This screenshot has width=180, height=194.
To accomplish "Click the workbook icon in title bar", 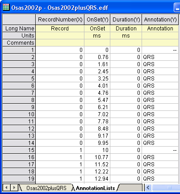I will point(6,7).
